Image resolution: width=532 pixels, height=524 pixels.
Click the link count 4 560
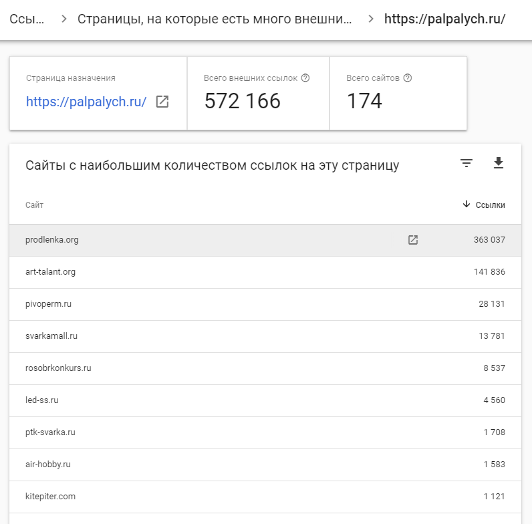coord(494,400)
